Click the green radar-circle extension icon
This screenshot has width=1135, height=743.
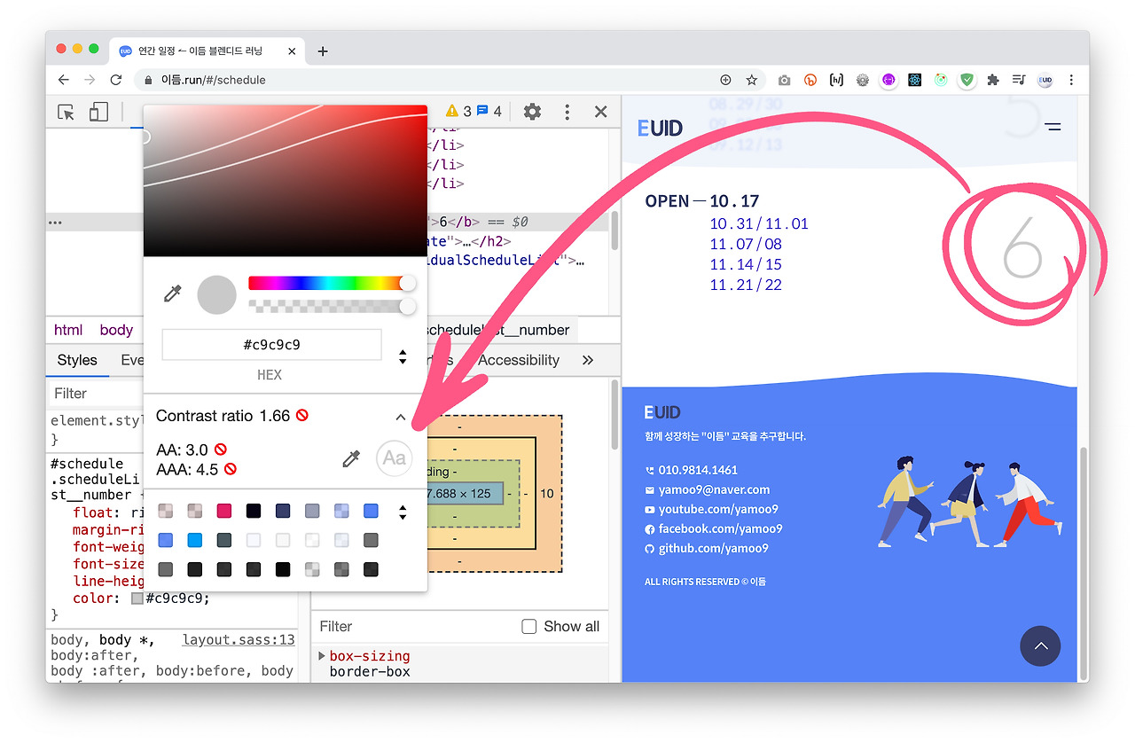click(941, 80)
